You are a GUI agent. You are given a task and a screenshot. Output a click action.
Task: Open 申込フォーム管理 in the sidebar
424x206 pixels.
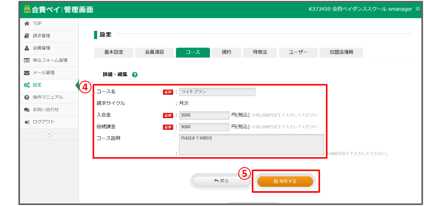pyautogui.click(x=50, y=61)
